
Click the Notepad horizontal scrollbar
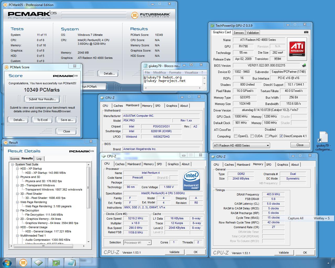173,88
